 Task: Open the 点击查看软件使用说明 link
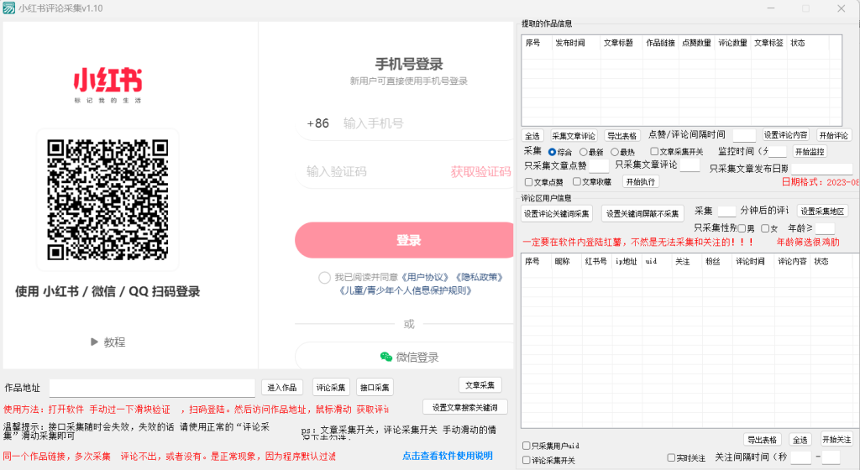[x=448, y=456]
